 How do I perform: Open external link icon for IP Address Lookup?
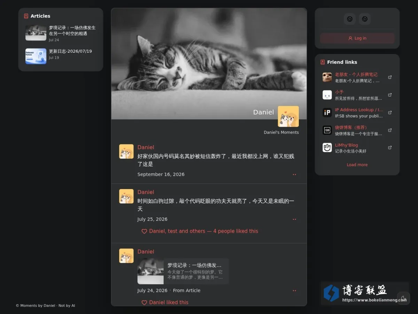pos(390,112)
